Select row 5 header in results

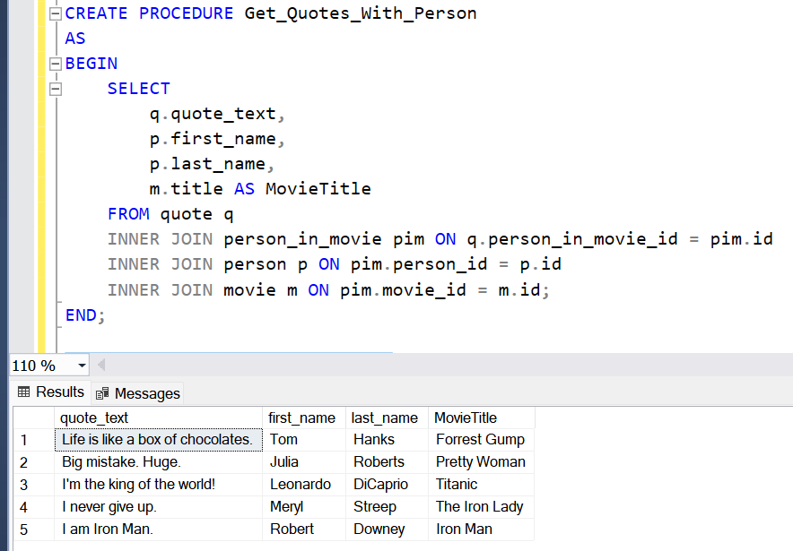click(x=34, y=529)
